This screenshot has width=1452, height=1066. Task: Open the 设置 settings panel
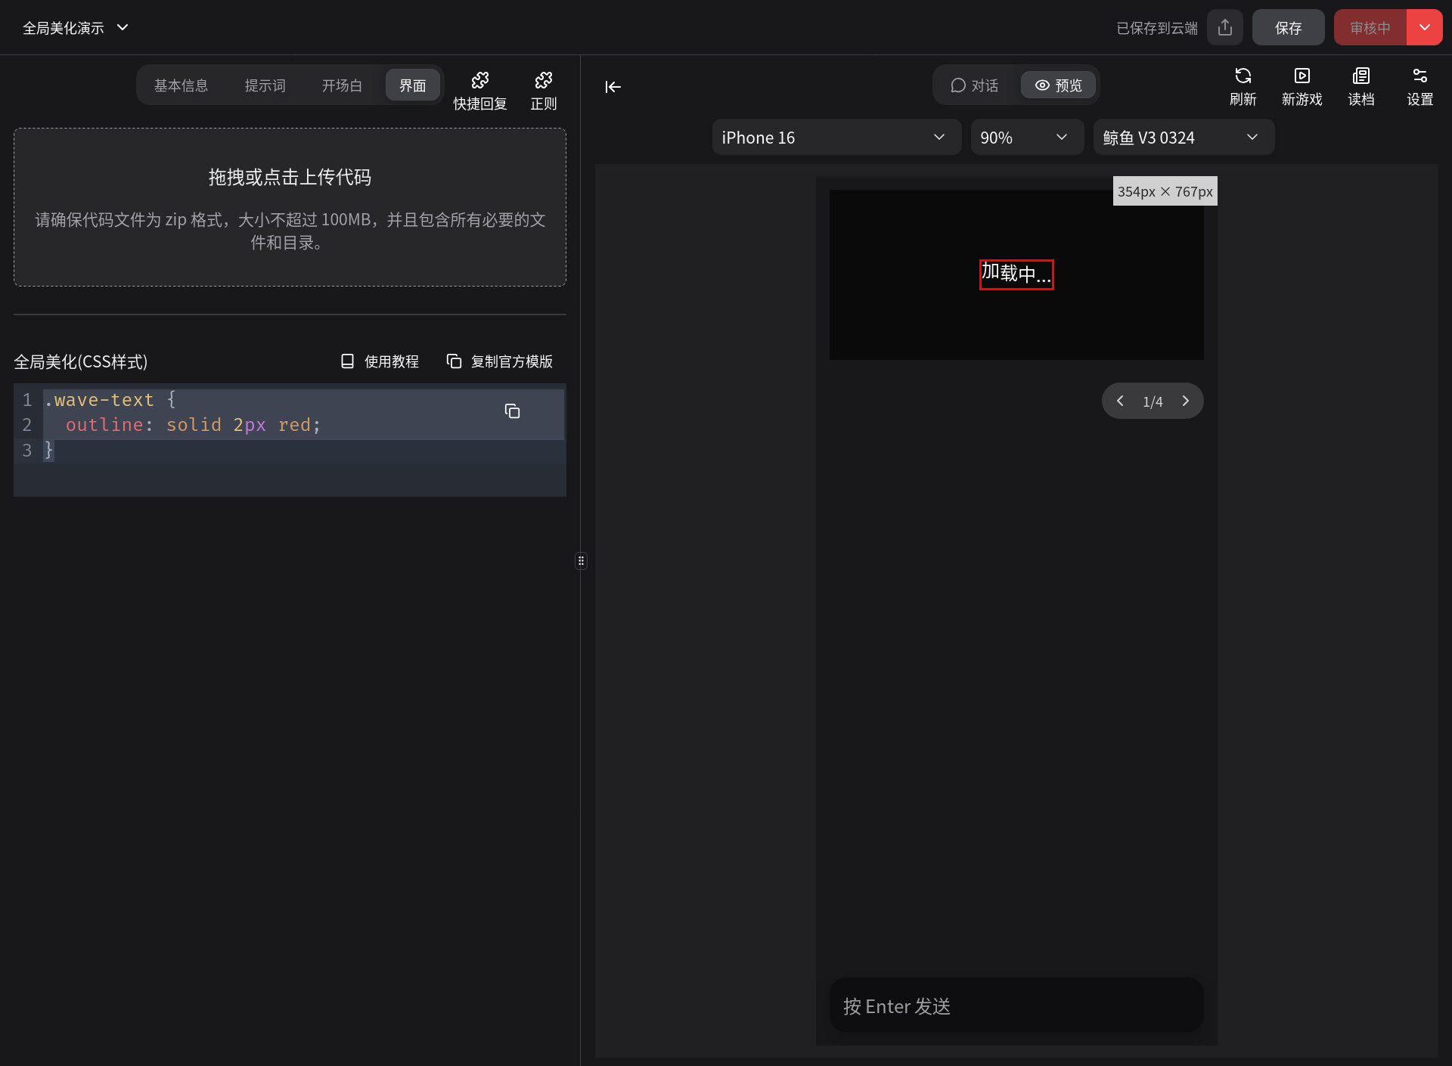[x=1419, y=85]
